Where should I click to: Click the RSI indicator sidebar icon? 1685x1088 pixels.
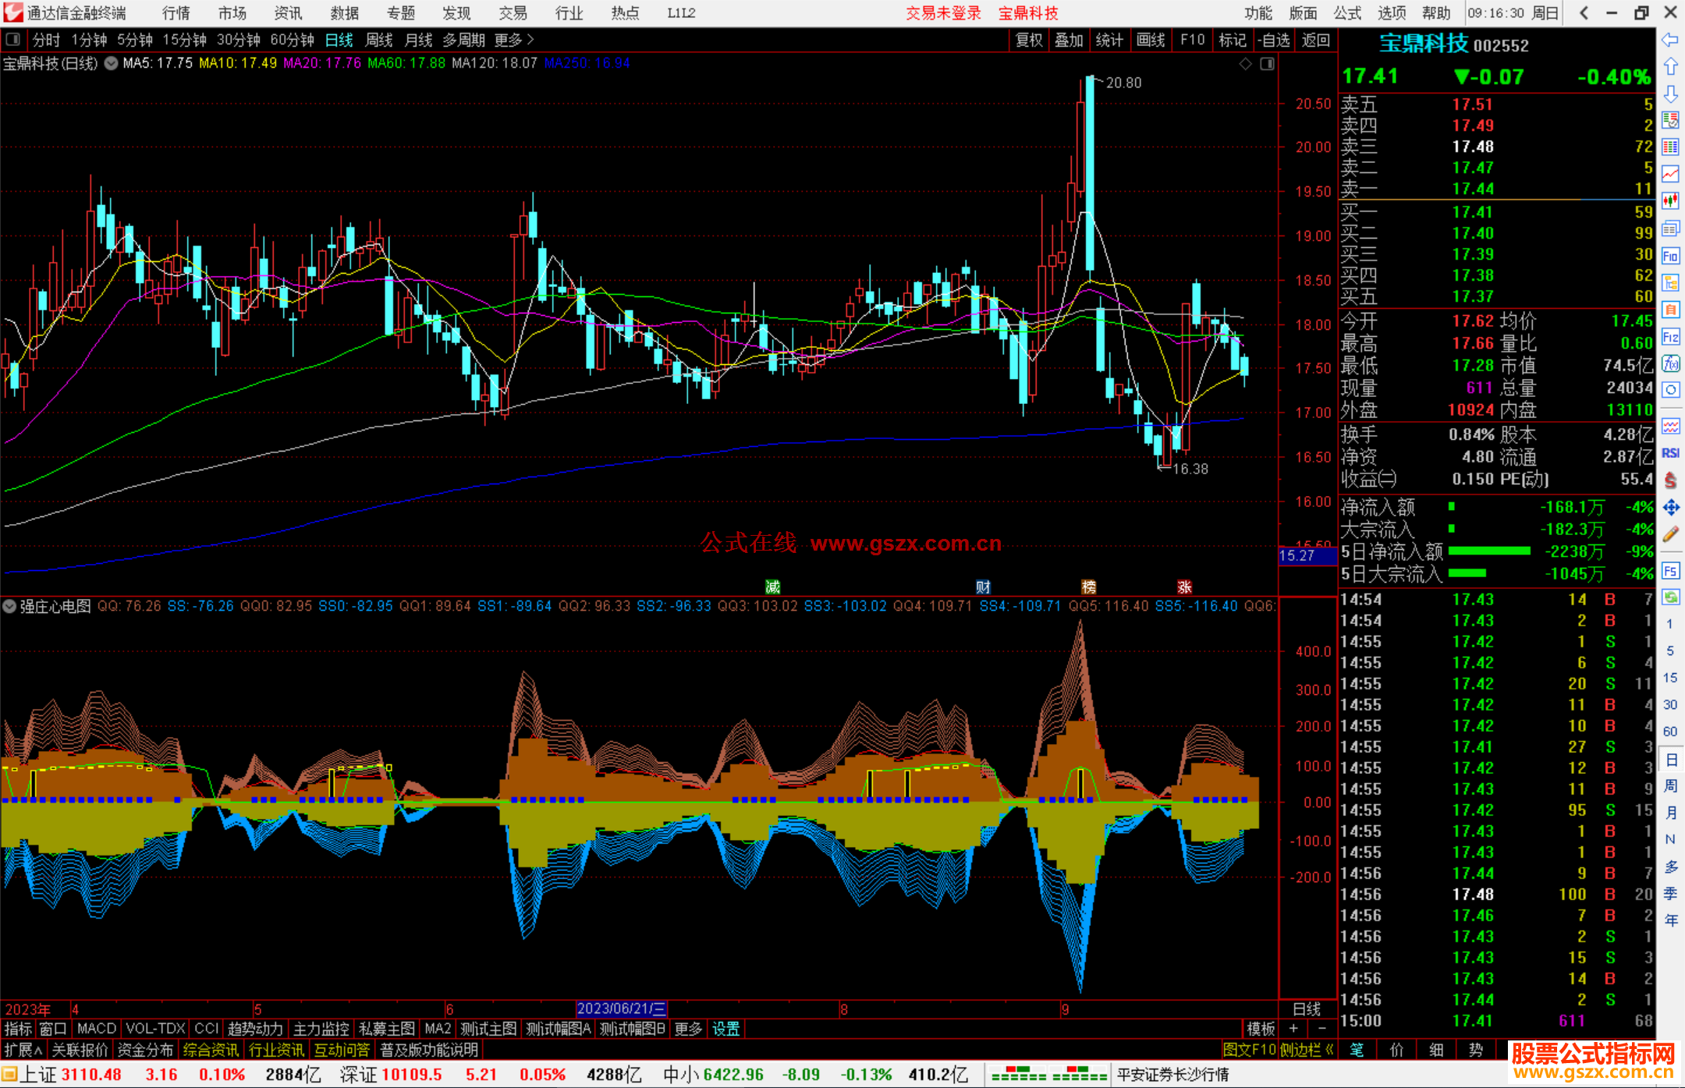pos(1670,453)
